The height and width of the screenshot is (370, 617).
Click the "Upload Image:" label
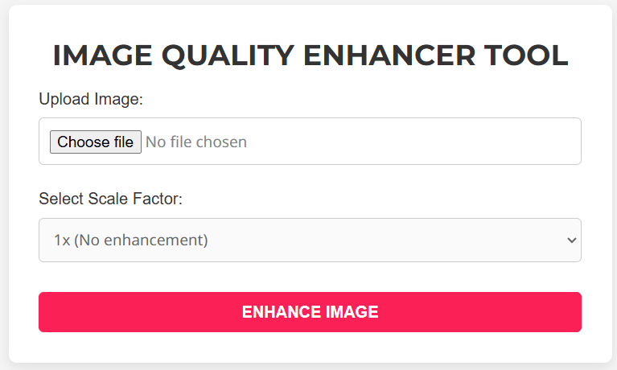(90, 99)
